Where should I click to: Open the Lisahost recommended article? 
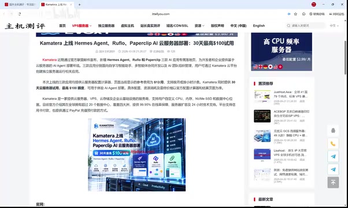(290, 153)
